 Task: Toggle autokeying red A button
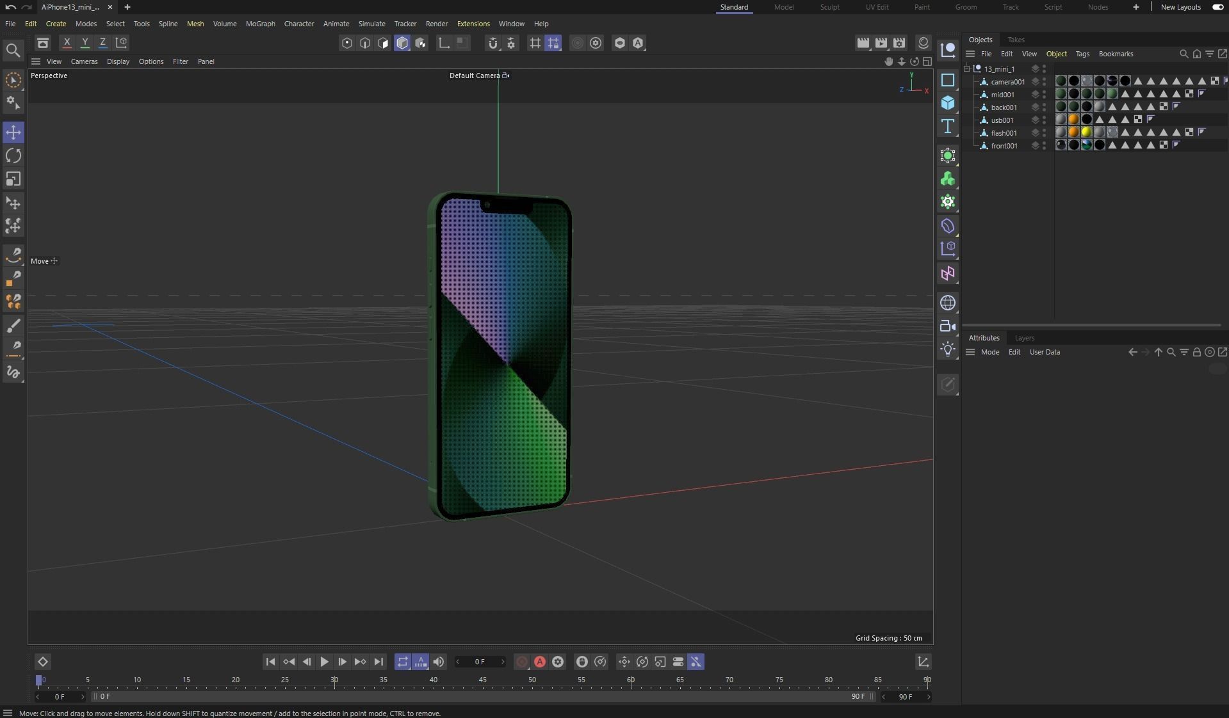click(540, 662)
